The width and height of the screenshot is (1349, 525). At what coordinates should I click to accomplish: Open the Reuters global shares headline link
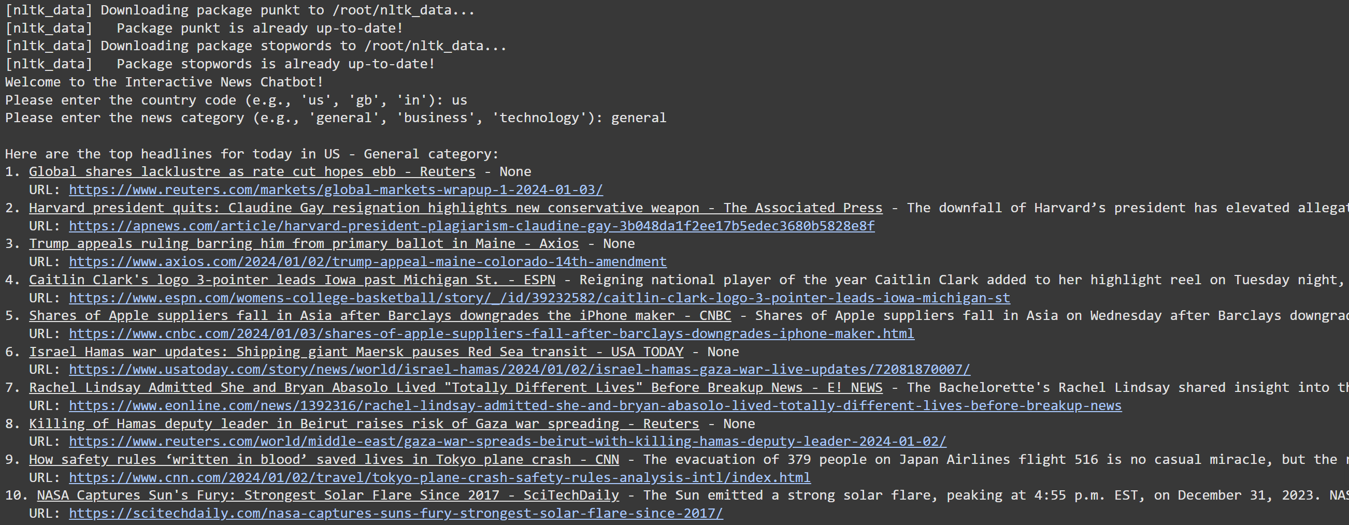(251, 171)
